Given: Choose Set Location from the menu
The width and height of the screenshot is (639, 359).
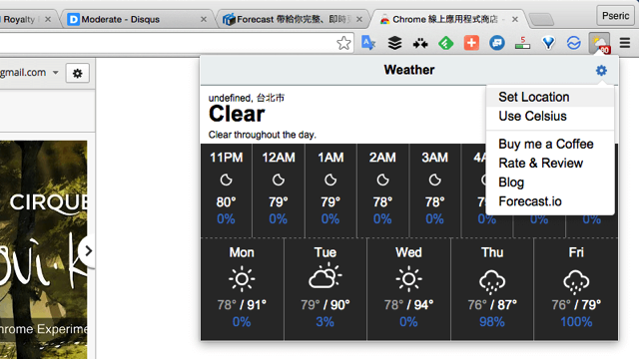Looking at the screenshot, I should [550, 97].
